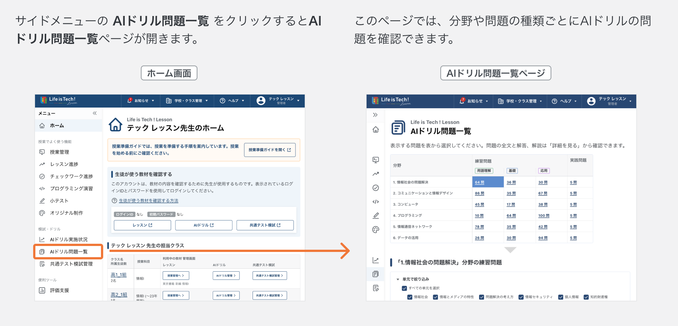678x326 pixels.
Task: Open the common test mock icon in the AI drill page sidebar
Action: click(x=376, y=288)
